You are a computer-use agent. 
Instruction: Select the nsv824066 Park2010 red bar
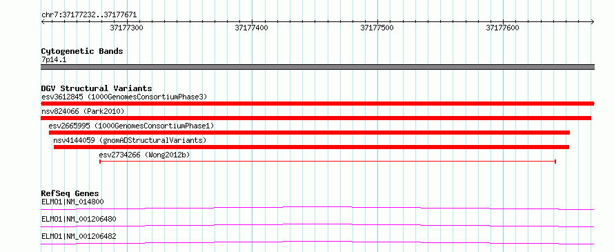click(x=316, y=118)
